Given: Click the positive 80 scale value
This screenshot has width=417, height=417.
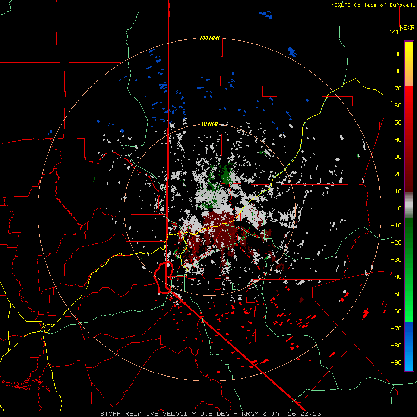Looking at the screenshot, I should pyautogui.click(x=398, y=71).
